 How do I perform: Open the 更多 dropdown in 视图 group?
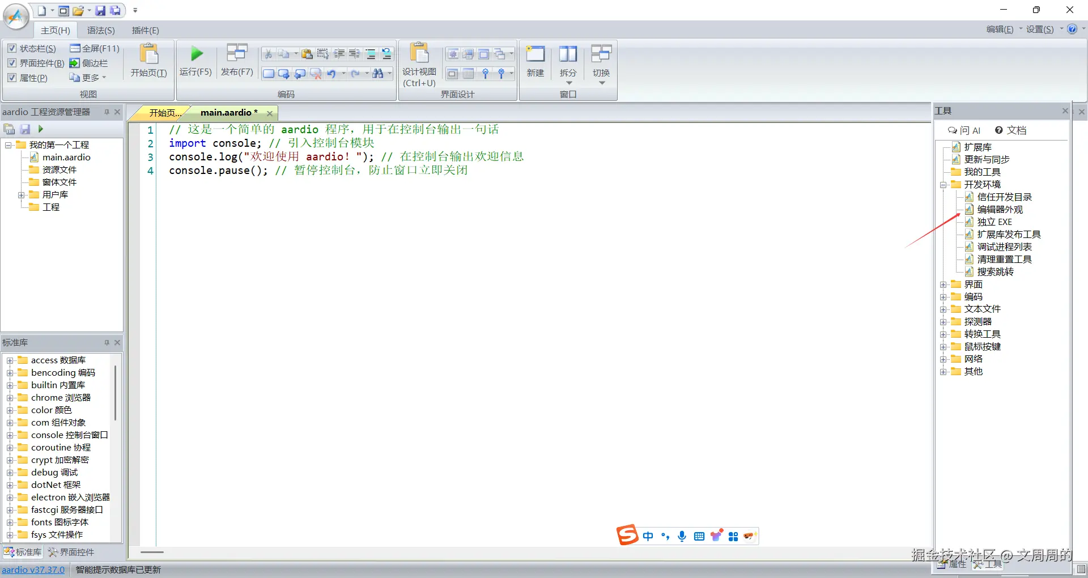88,78
